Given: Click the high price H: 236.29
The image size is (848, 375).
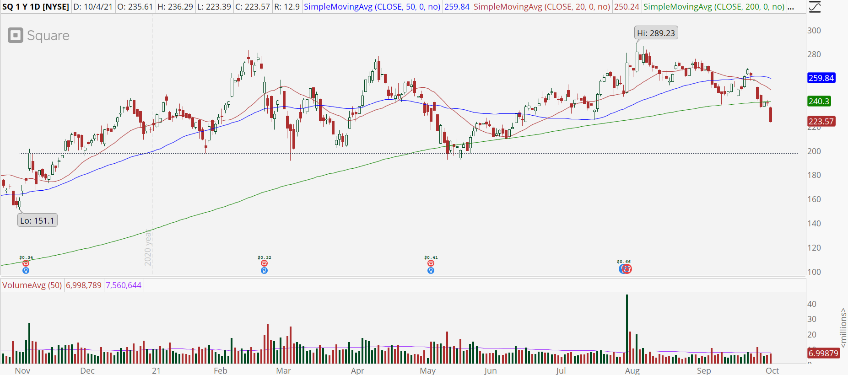Looking at the screenshot, I should pos(175,7).
